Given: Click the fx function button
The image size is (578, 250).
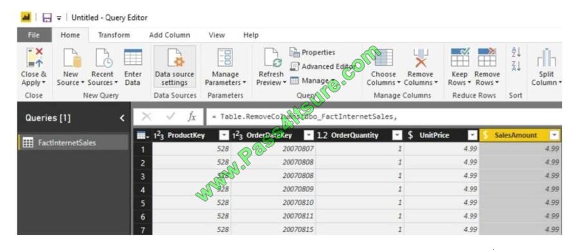Looking at the screenshot, I should [x=192, y=117].
